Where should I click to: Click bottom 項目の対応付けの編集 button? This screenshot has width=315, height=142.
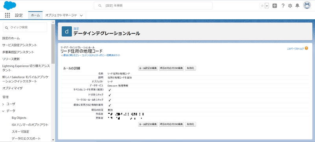tap(171, 124)
